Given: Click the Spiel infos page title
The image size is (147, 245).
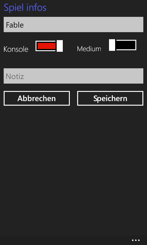Looking at the screenshot, I should [x=25, y=8].
